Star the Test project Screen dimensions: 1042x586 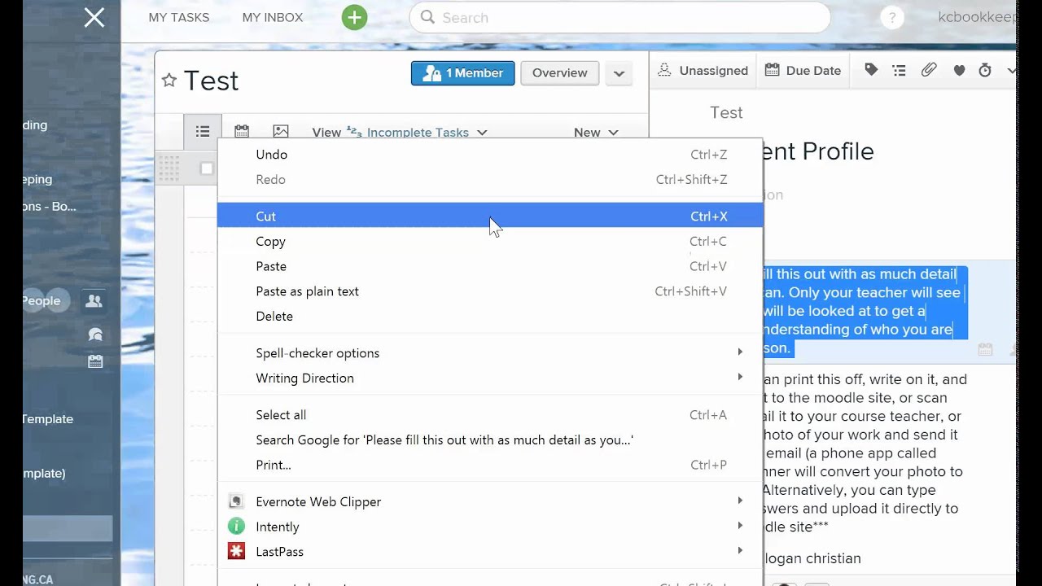point(169,80)
